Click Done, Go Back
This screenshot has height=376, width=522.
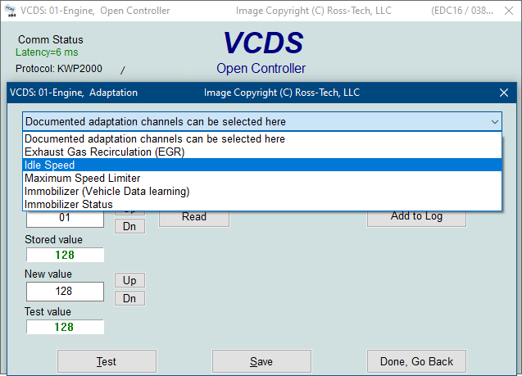(416, 361)
